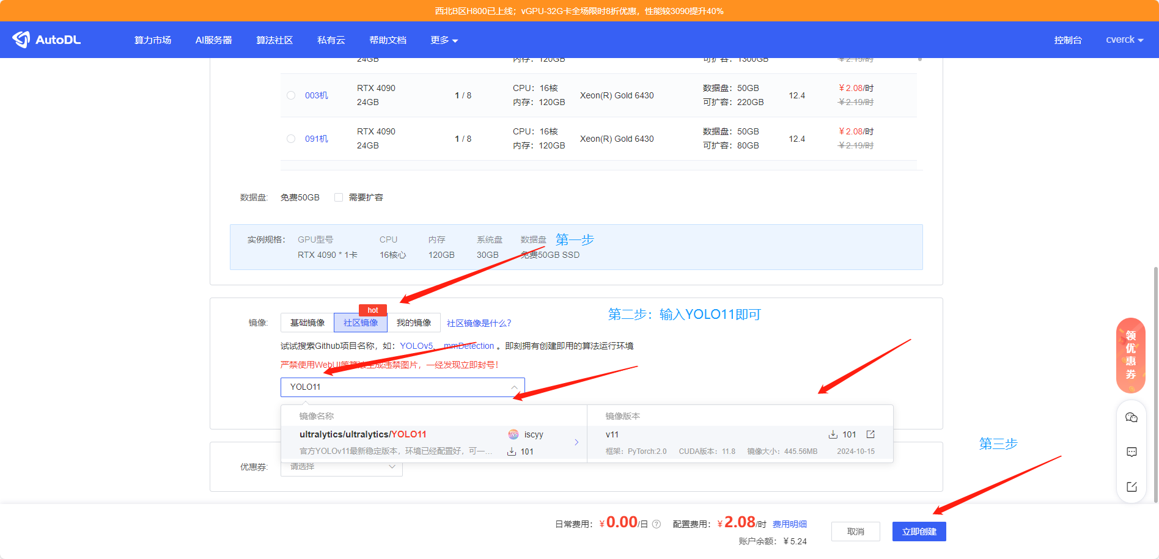1159x559 pixels.
Task: Open the 社区镜像是什么? help link
Action: [x=479, y=323]
